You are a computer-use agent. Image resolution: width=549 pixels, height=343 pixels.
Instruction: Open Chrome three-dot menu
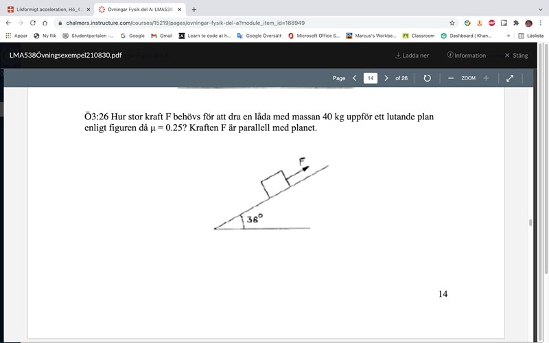coord(541,23)
